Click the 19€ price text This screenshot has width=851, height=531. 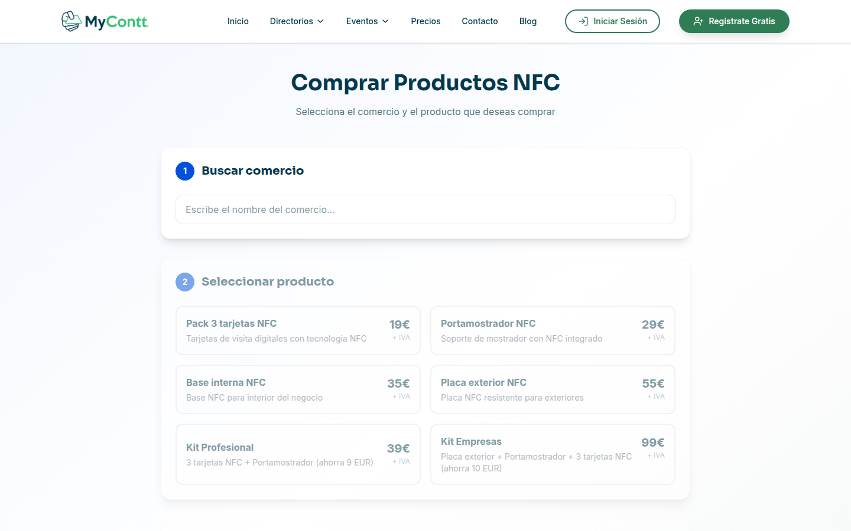(x=399, y=324)
